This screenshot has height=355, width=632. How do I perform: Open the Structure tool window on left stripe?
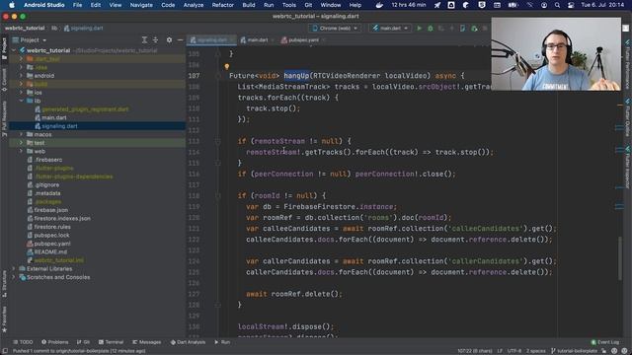click(4, 284)
